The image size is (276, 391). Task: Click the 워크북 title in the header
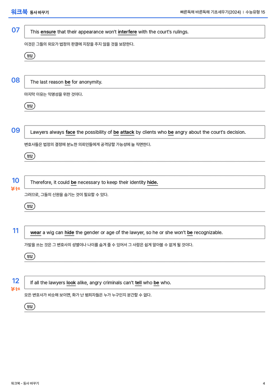tap(19, 12)
